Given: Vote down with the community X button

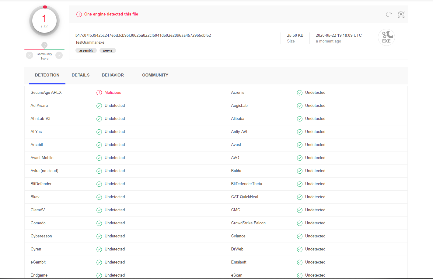Looking at the screenshot, I should [30, 55].
